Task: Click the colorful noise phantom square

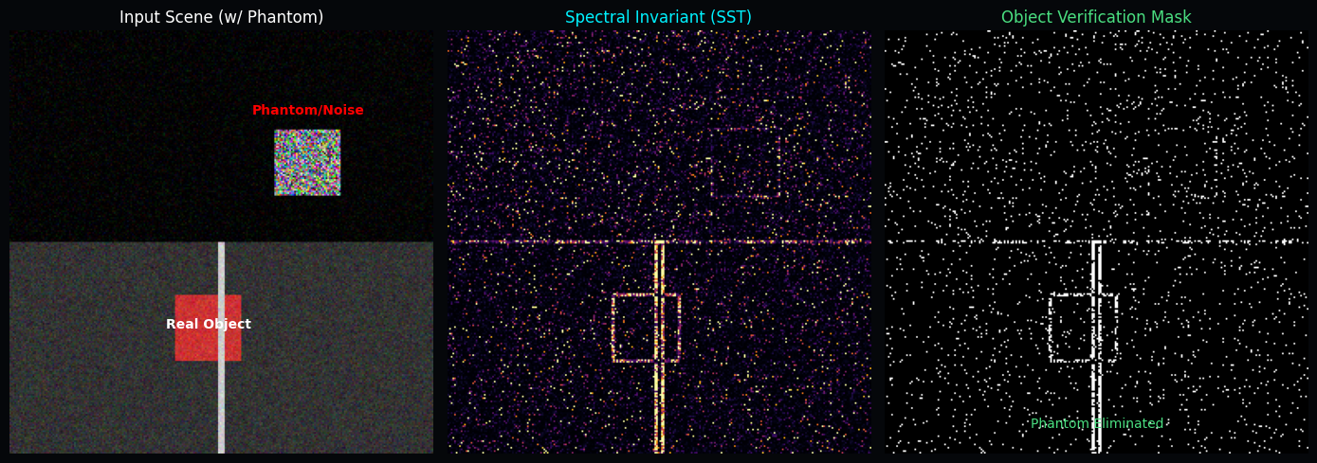Action: coord(307,163)
